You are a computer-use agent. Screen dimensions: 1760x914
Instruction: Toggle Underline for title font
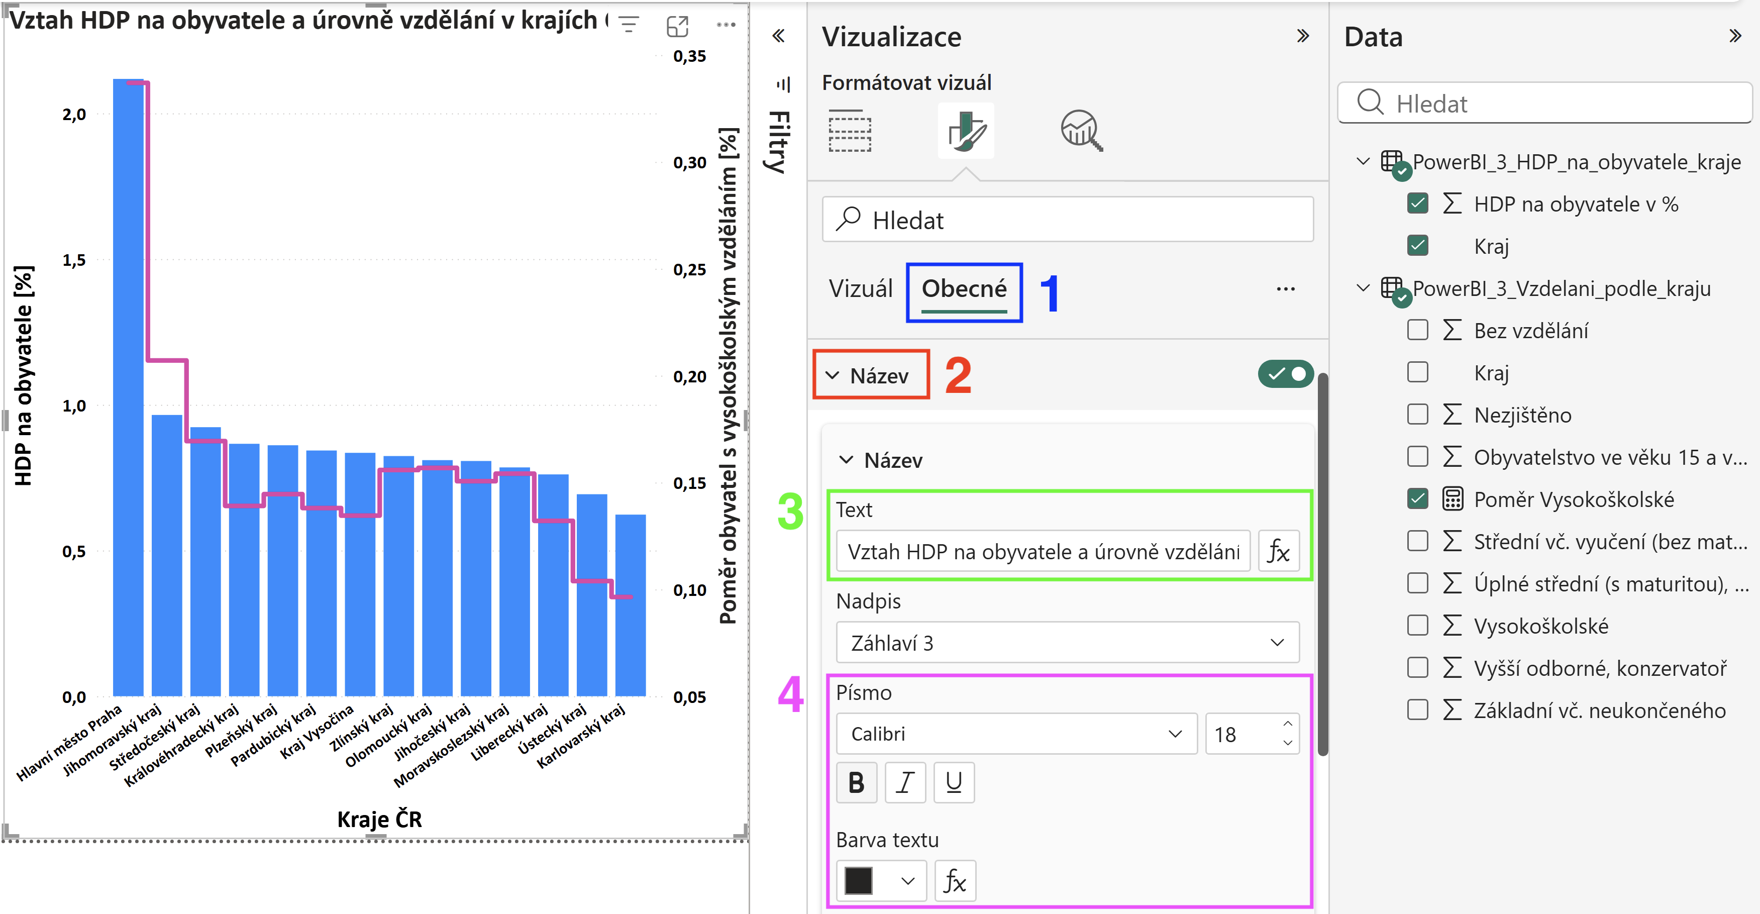(954, 782)
